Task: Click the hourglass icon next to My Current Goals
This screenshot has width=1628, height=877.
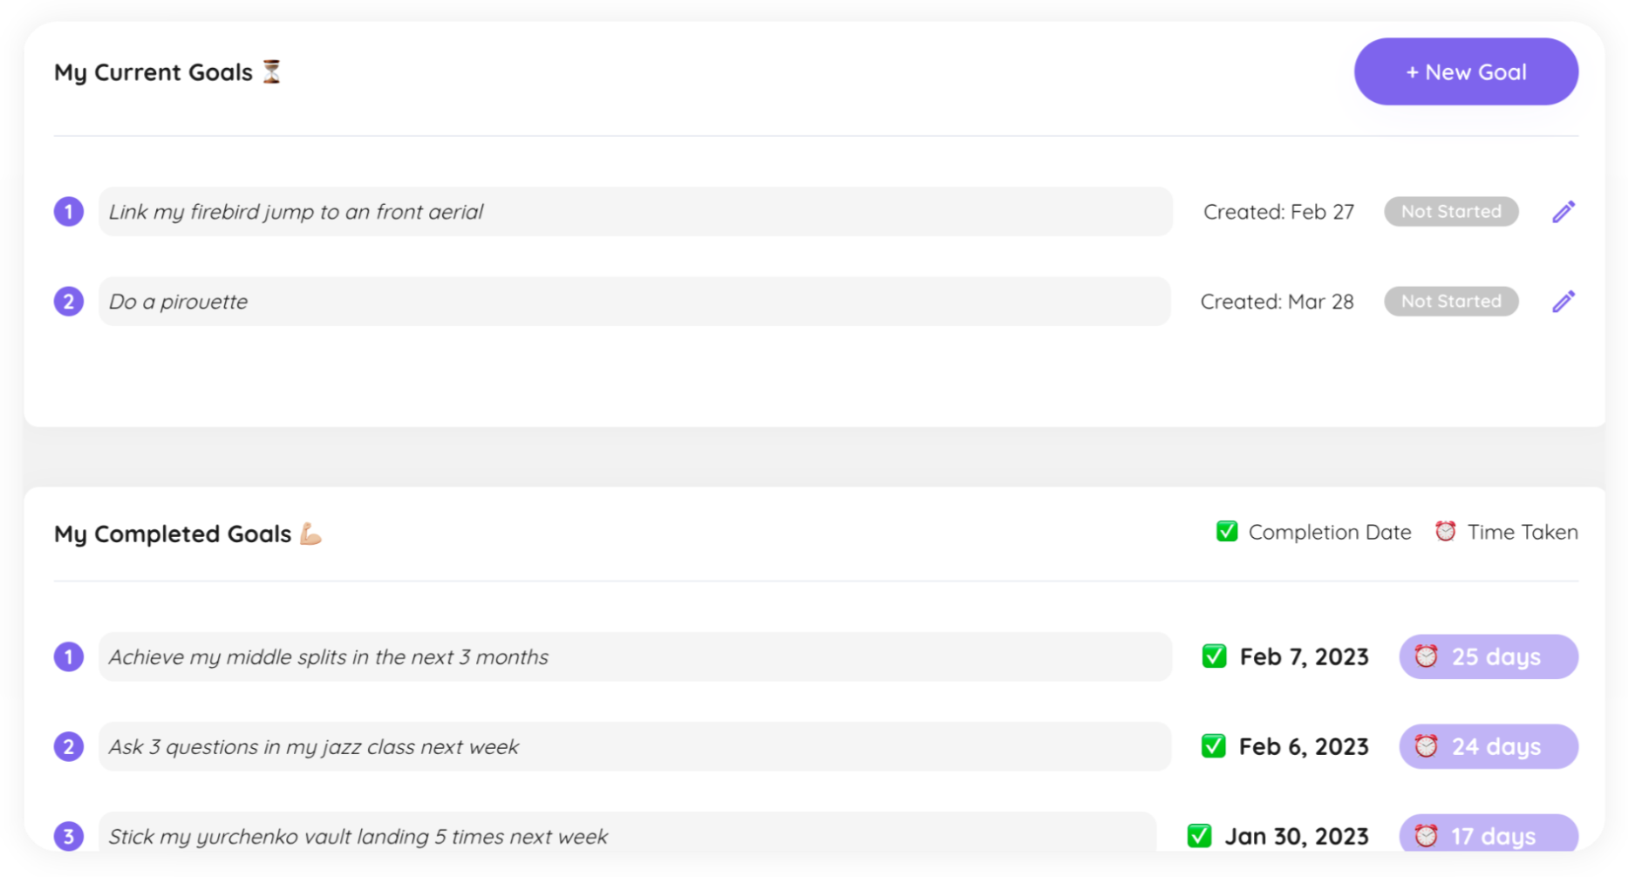Action: coord(272,71)
